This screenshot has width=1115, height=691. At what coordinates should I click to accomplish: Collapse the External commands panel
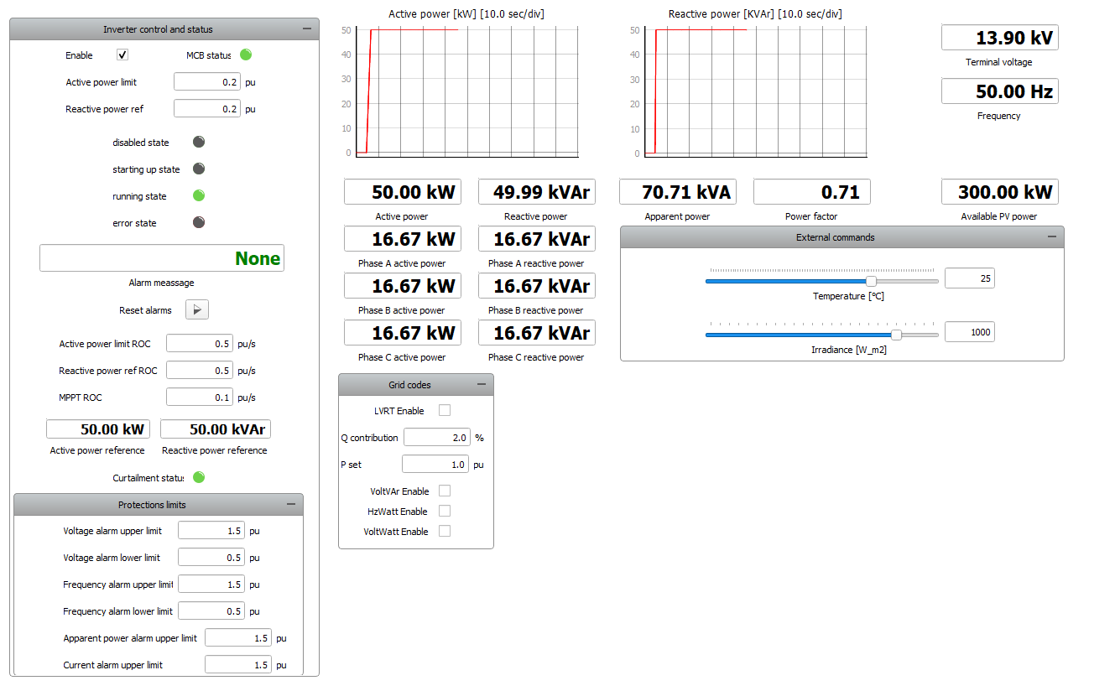[x=1052, y=237]
